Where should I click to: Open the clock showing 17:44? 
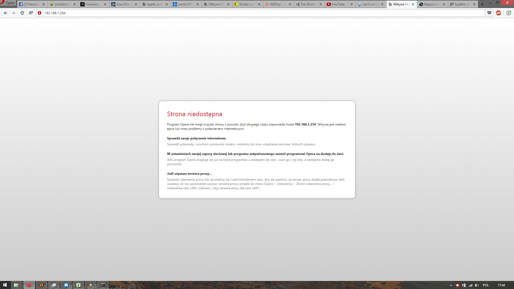tap(501, 285)
